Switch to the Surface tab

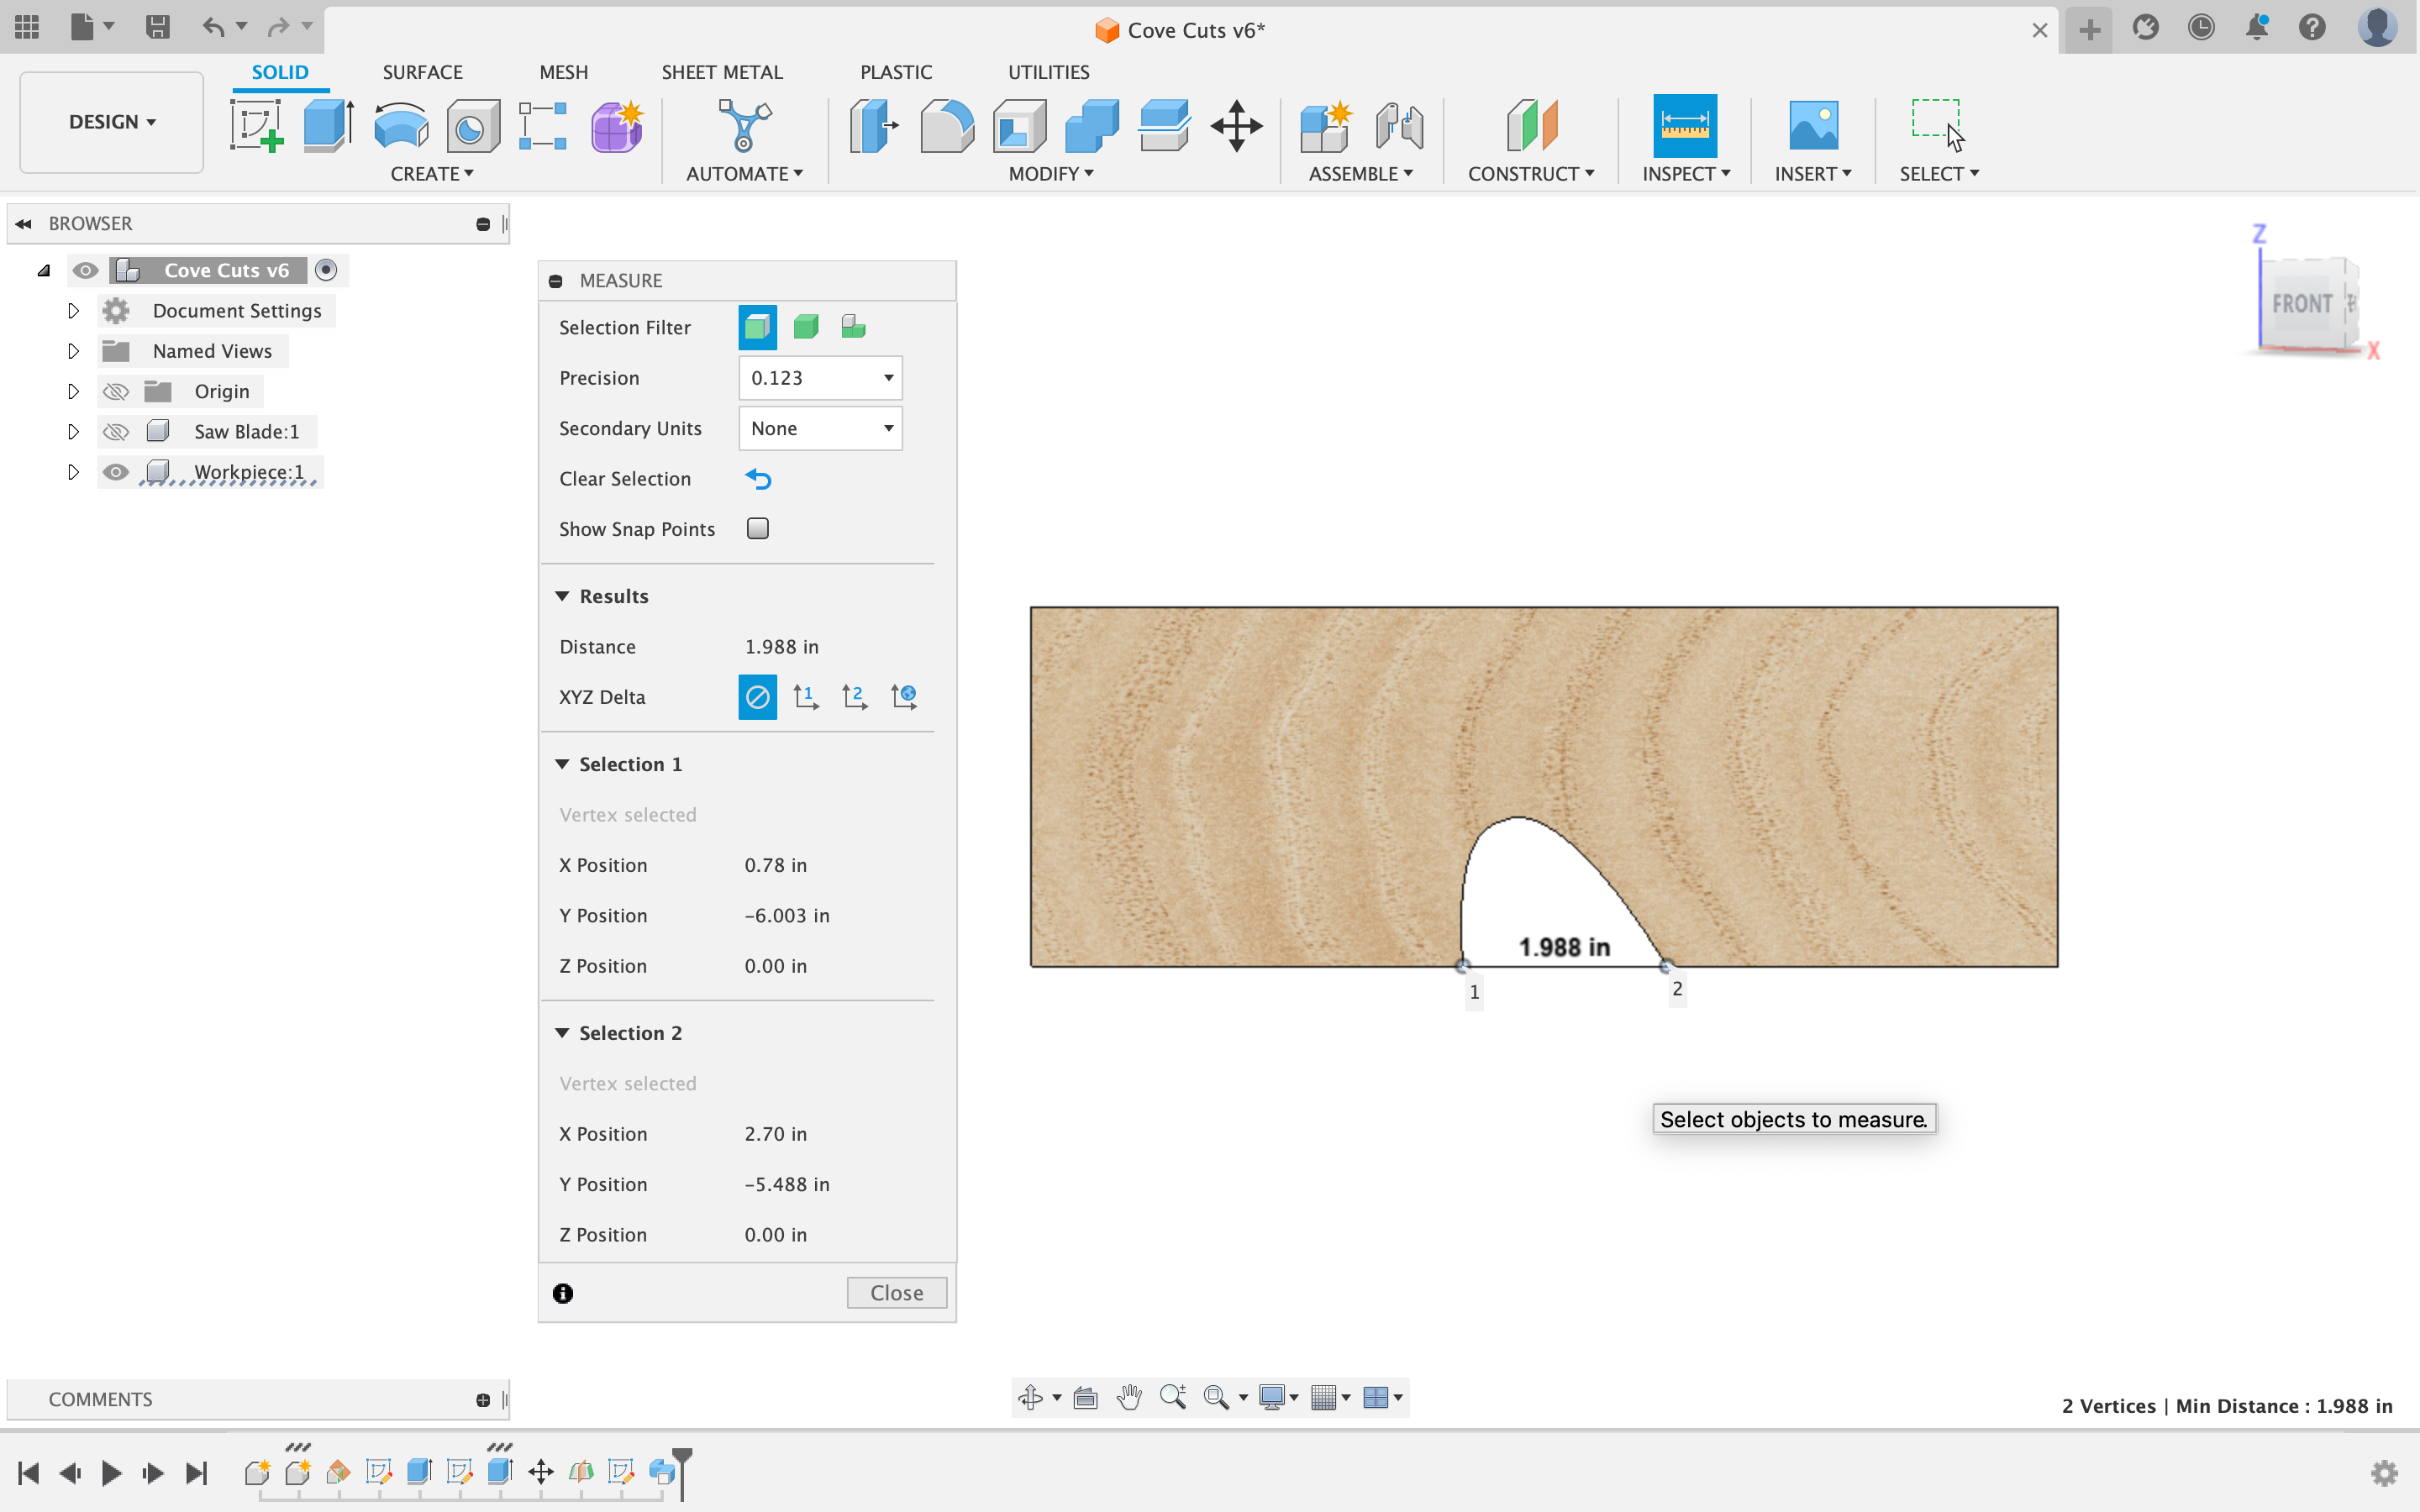click(x=422, y=71)
